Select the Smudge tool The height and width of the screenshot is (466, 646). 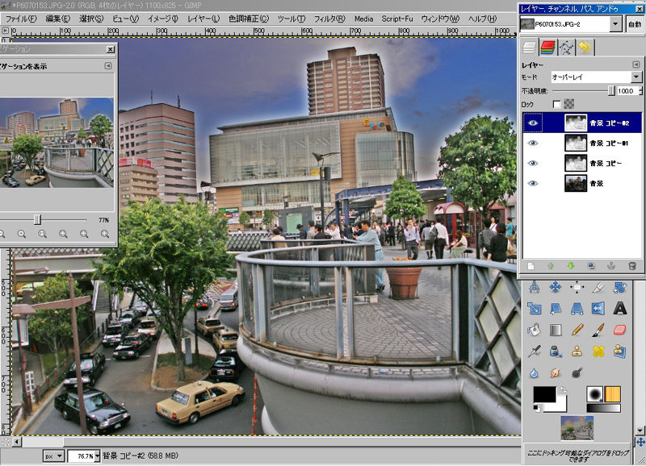556,373
